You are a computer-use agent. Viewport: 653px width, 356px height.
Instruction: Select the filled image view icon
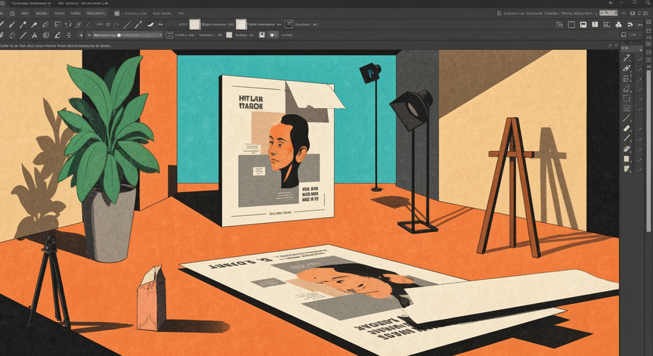click(583, 25)
